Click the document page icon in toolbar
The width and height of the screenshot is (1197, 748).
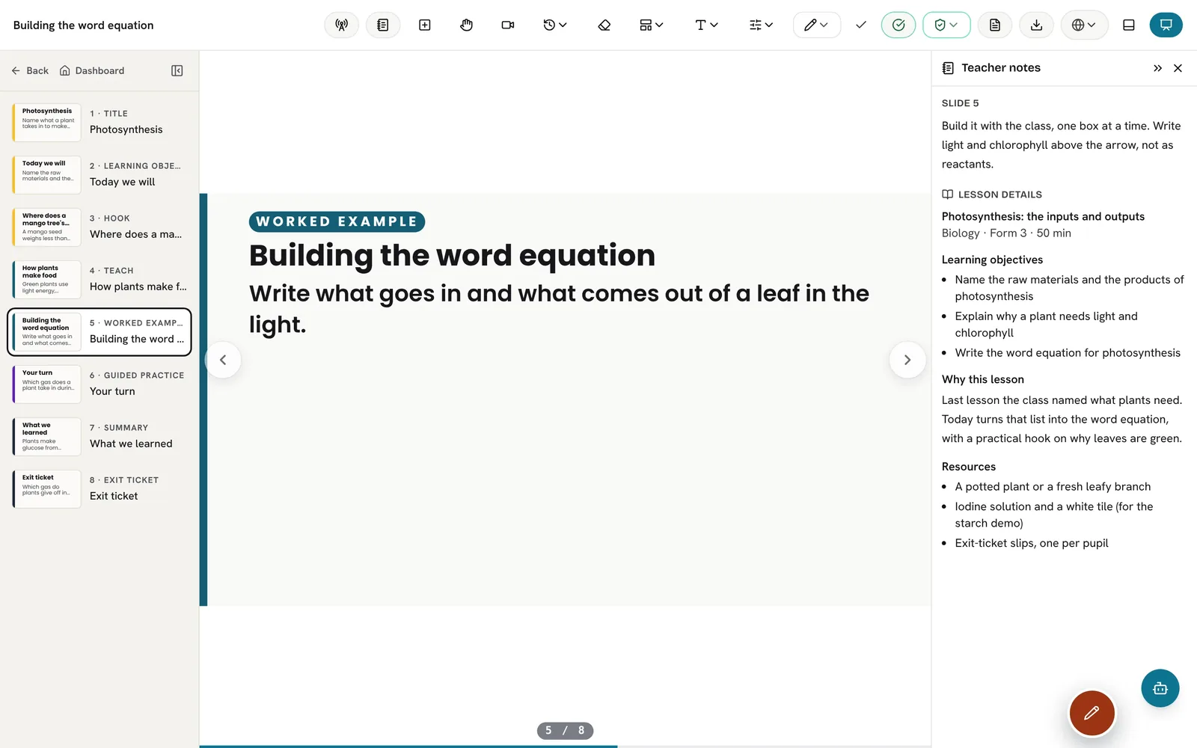995,25
